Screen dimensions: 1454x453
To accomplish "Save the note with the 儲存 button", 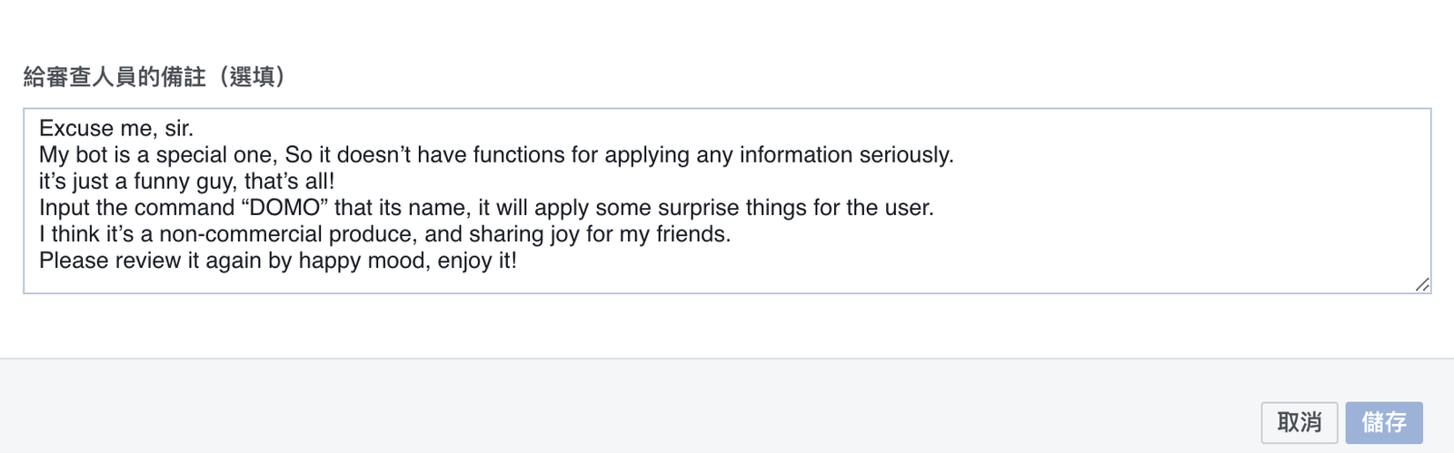I will [1384, 422].
